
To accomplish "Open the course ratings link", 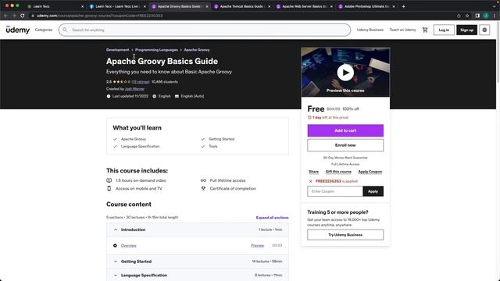I will pyautogui.click(x=141, y=82).
